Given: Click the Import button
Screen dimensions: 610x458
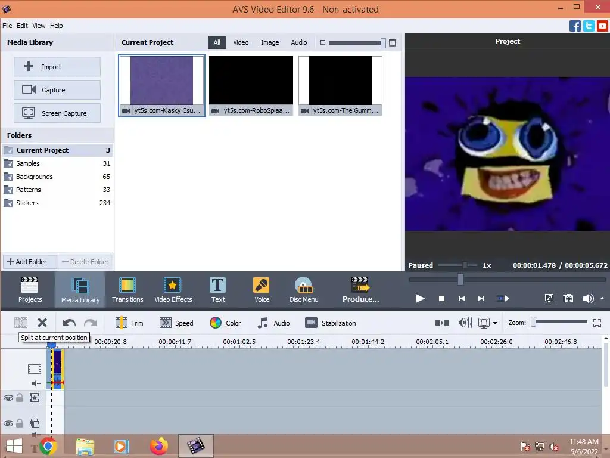Looking at the screenshot, I should click(57, 67).
